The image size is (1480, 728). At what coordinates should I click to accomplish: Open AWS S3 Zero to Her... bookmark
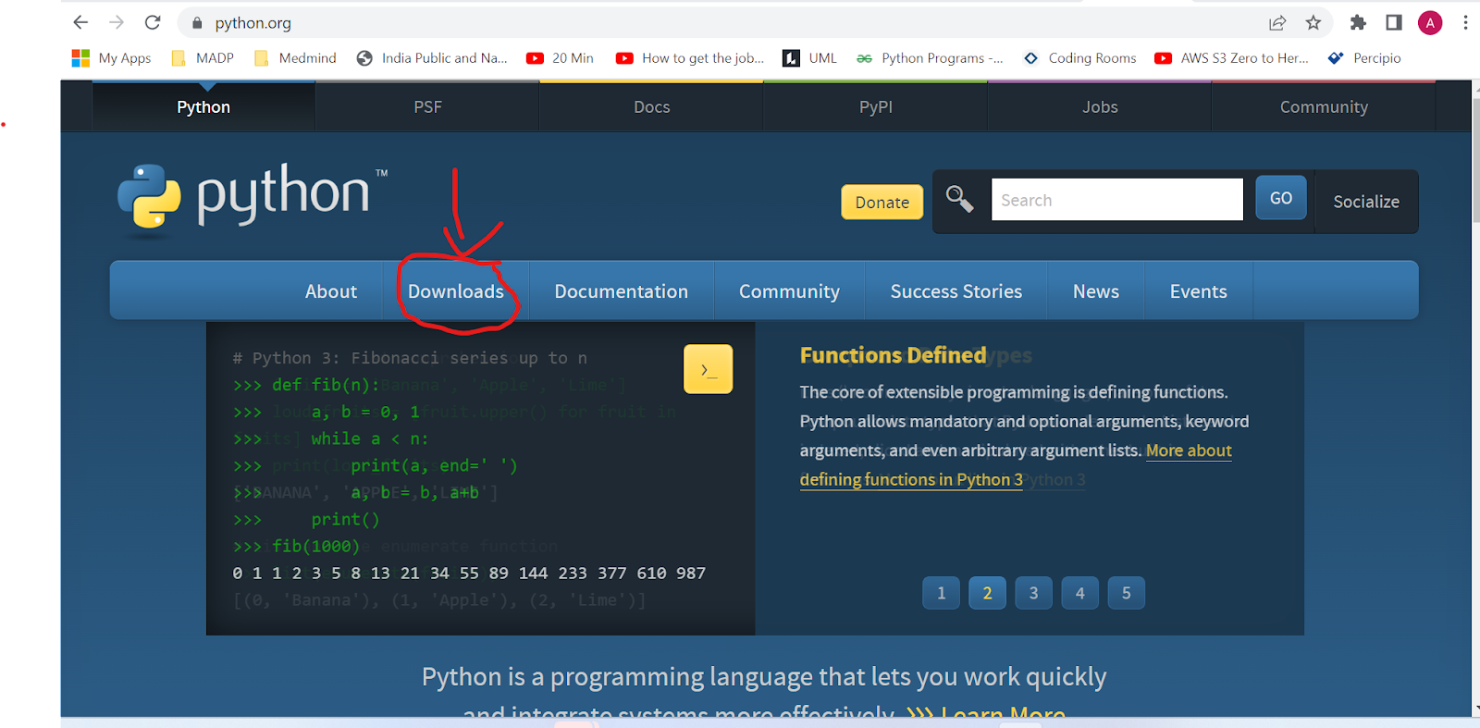point(1231,58)
